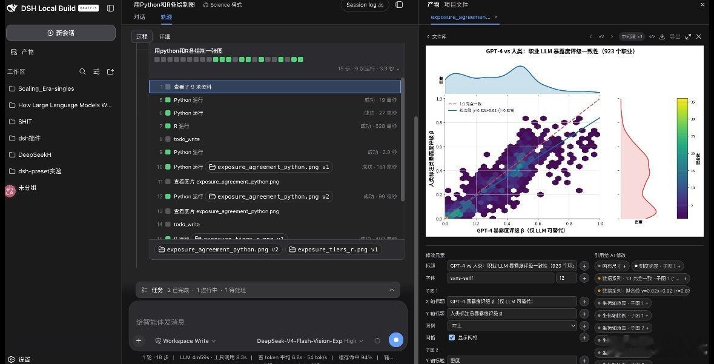This screenshot has height=364, width=714.
Task: Open the 图例 legend position dropdown
Action: point(512,326)
